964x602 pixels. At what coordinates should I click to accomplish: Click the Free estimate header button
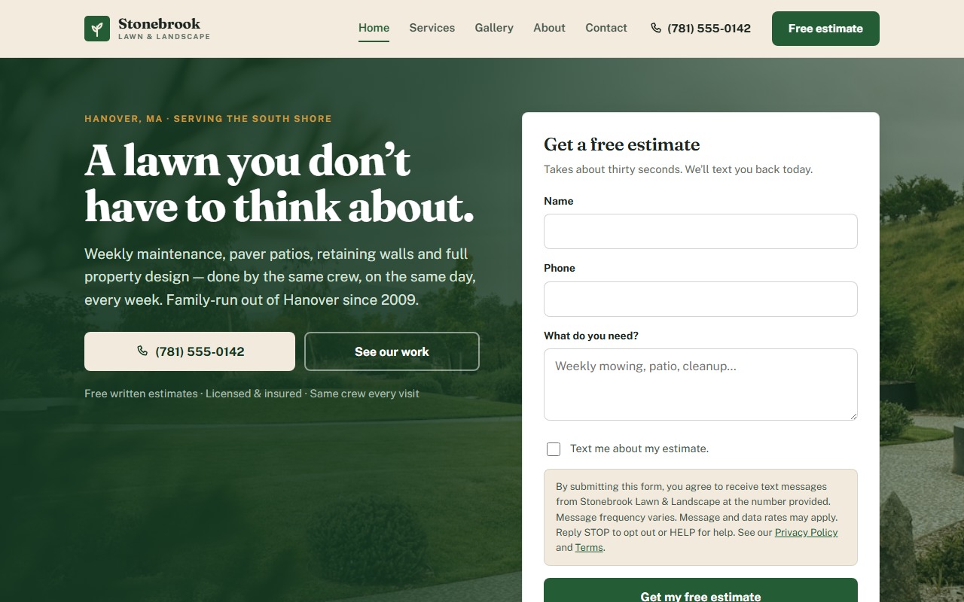[825, 29]
